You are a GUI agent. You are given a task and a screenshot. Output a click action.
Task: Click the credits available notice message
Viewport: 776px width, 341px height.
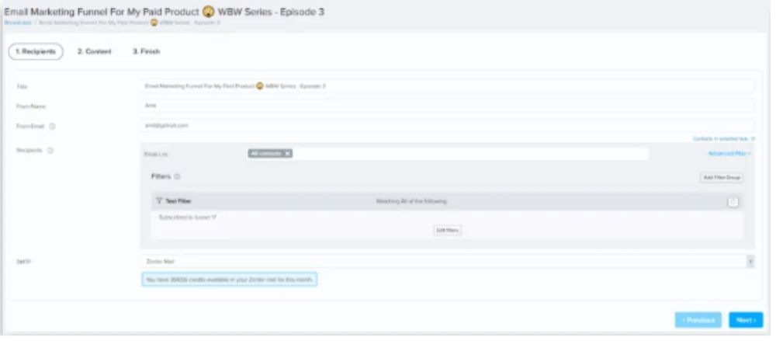pyautogui.click(x=229, y=280)
